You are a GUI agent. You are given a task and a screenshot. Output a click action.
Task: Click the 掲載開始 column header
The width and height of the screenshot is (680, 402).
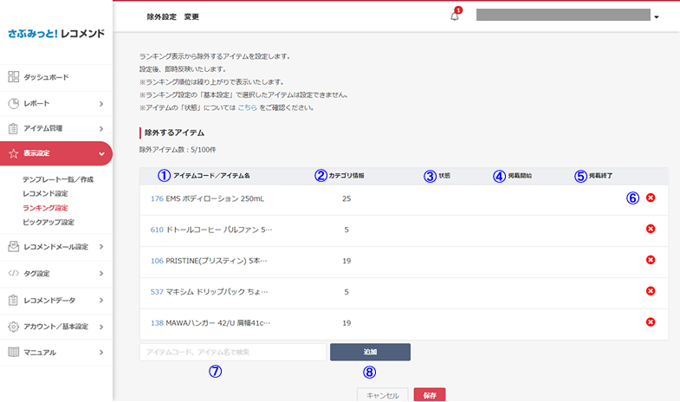click(x=520, y=176)
